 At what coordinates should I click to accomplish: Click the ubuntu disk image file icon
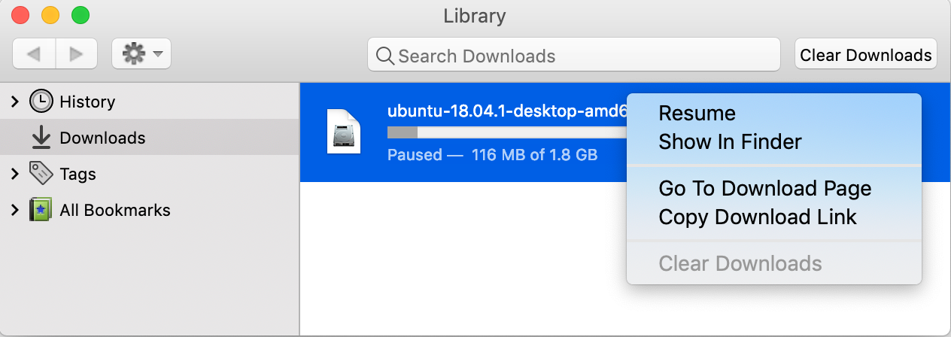[344, 131]
